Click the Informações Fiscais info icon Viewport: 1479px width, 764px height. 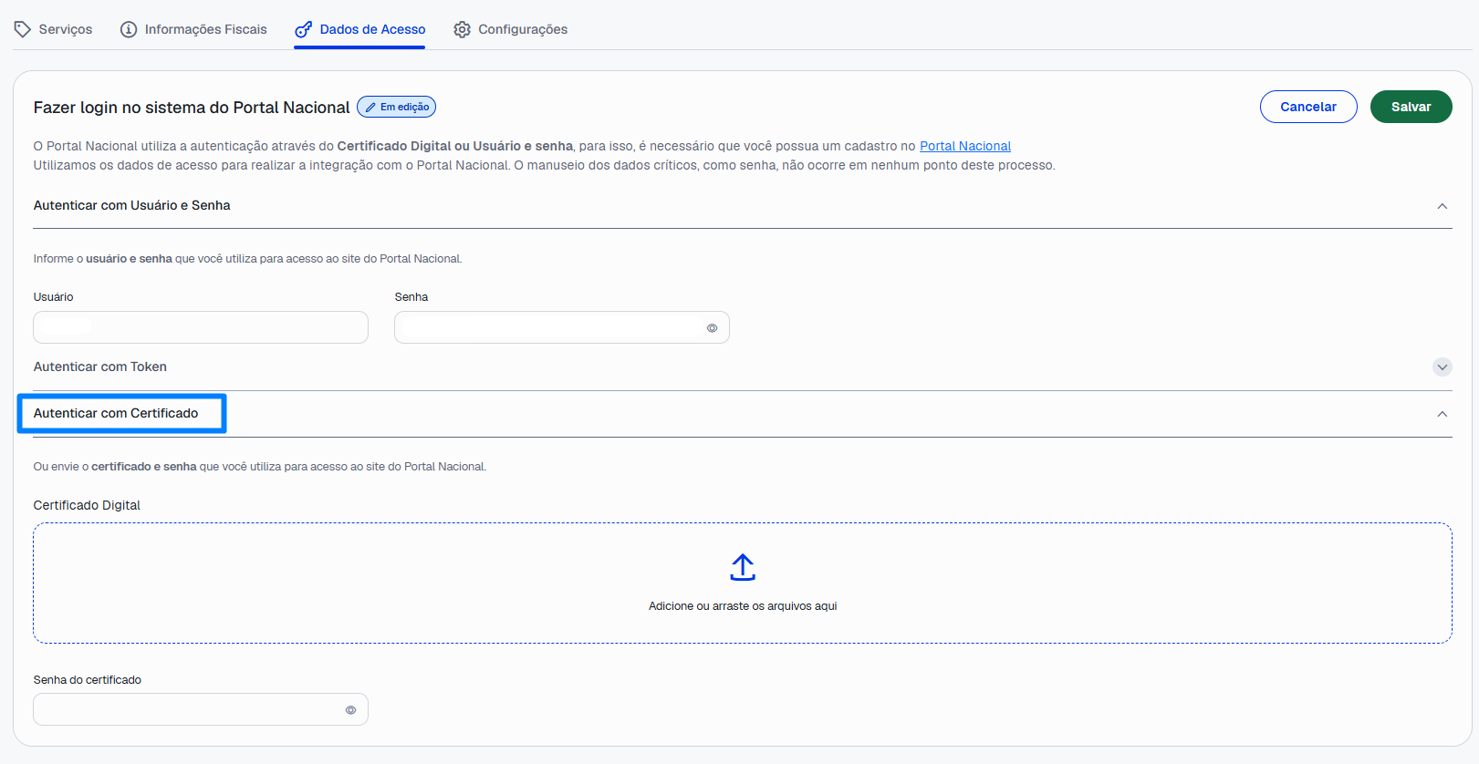129,29
